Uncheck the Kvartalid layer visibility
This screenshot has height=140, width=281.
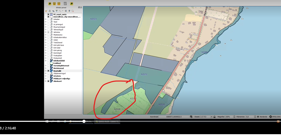tap(48, 71)
